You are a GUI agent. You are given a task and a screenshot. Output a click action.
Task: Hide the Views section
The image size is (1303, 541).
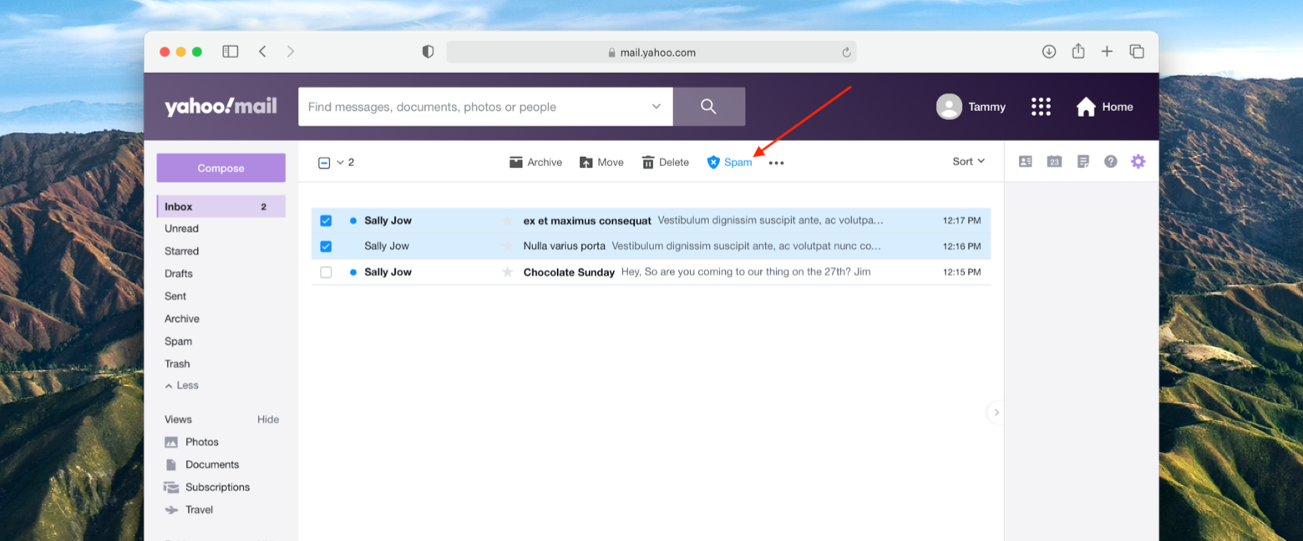coord(268,419)
